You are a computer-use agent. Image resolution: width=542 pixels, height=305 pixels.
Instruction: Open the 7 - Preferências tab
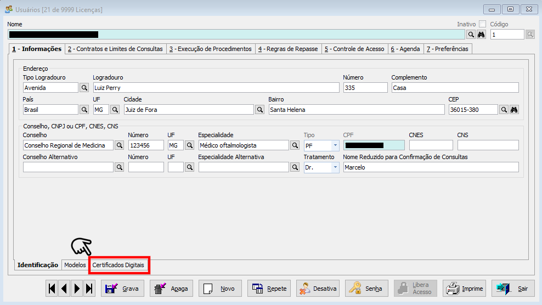(447, 49)
